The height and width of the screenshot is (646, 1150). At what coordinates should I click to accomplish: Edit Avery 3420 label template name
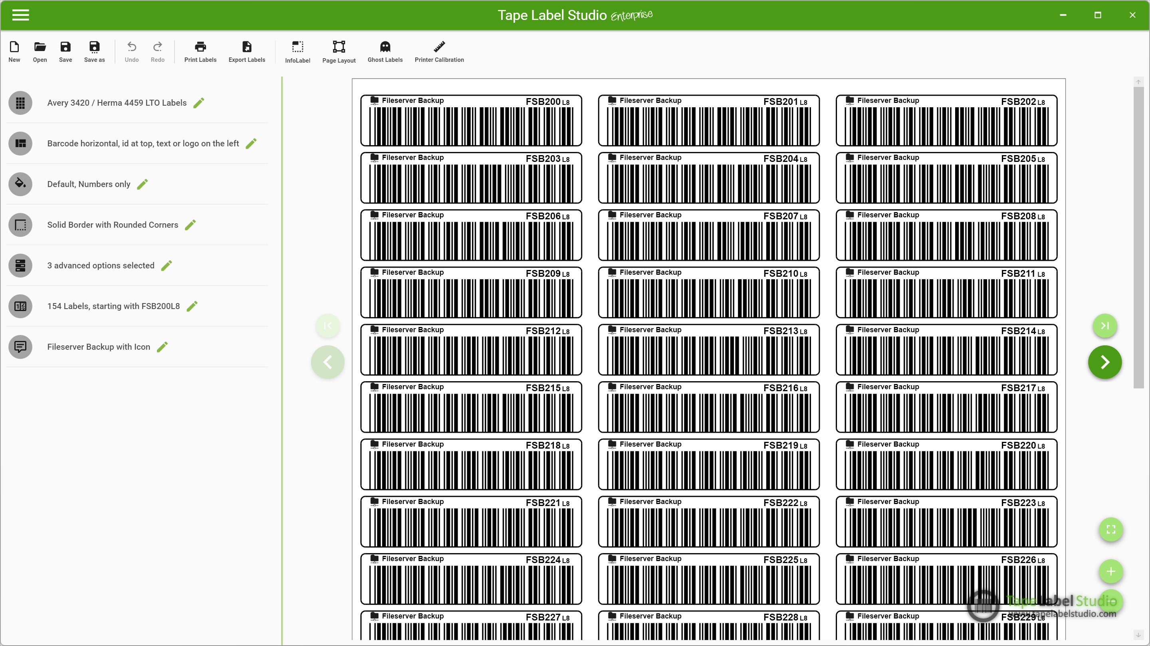point(199,102)
